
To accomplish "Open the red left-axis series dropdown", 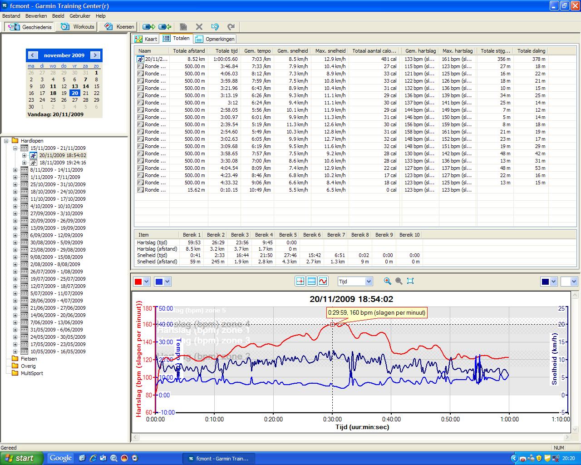I will coord(146,282).
